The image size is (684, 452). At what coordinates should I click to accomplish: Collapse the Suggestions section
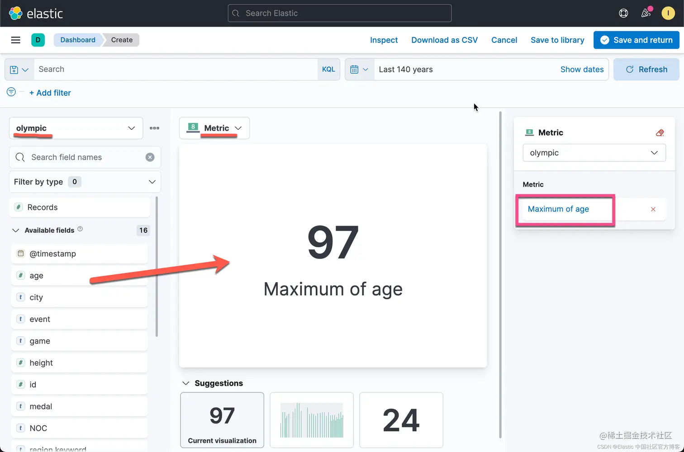click(x=185, y=383)
